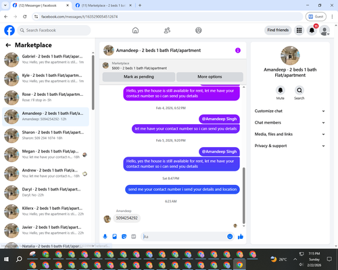338x270 pixels.
Task: Click the first @Amandeep Singh mention
Action: click(x=219, y=119)
